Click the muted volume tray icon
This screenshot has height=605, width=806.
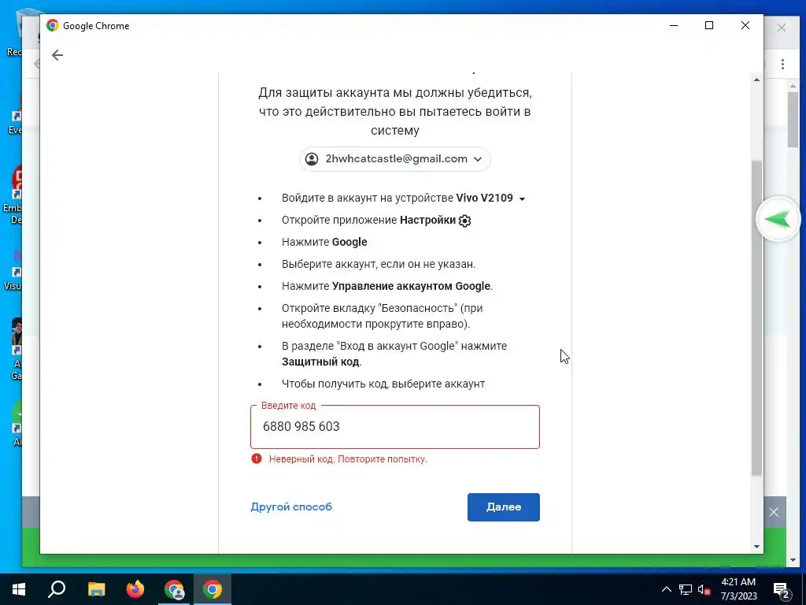click(704, 589)
